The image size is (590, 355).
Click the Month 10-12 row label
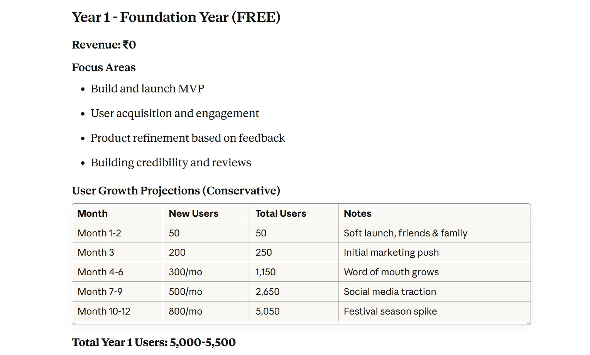click(x=104, y=311)
